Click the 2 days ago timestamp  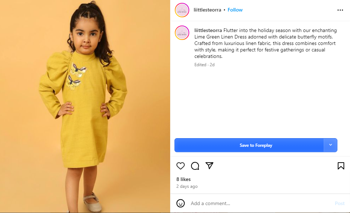tap(187, 186)
